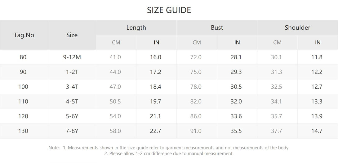Click the manual measurement note line

(x=169, y=153)
